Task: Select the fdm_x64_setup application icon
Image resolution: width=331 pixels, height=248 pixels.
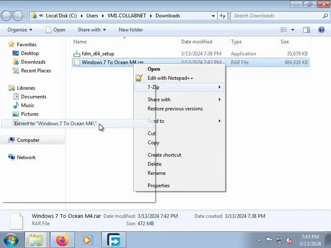Action: click(x=77, y=54)
